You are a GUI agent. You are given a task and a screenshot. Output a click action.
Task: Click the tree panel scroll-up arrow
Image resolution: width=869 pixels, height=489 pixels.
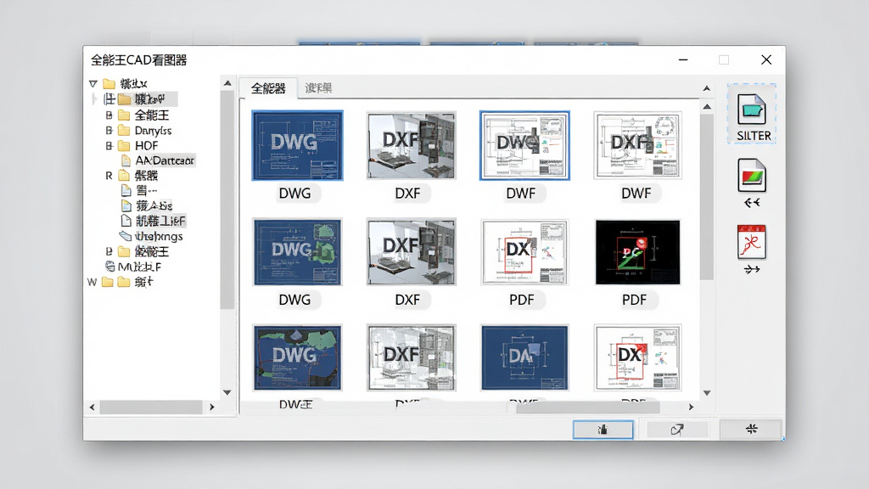pyautogui.click(x=227, y=83)
